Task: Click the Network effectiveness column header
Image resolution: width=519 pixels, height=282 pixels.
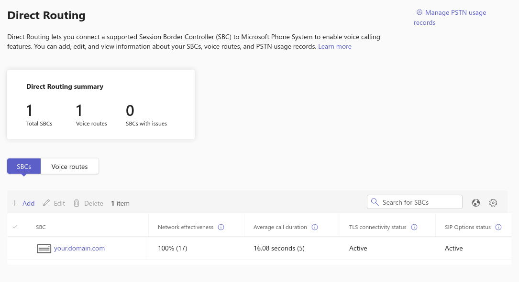Action: click(x=186, y=227)
